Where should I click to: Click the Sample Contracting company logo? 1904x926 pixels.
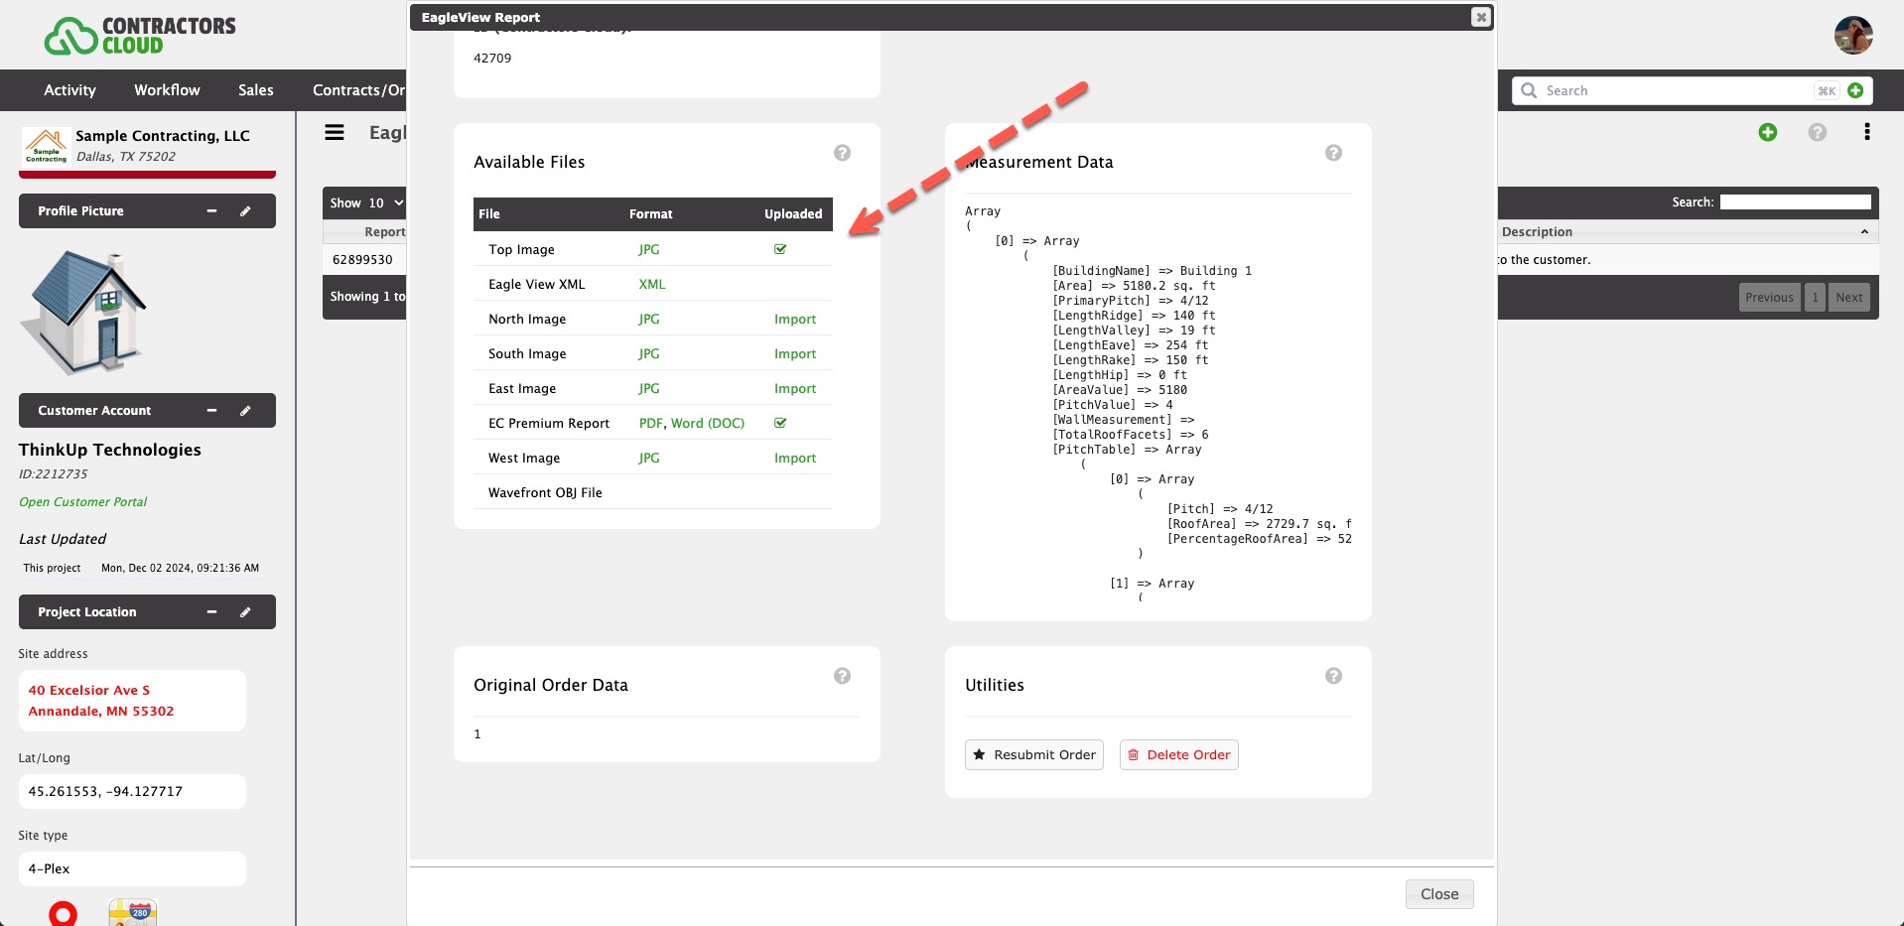(45, 146)
